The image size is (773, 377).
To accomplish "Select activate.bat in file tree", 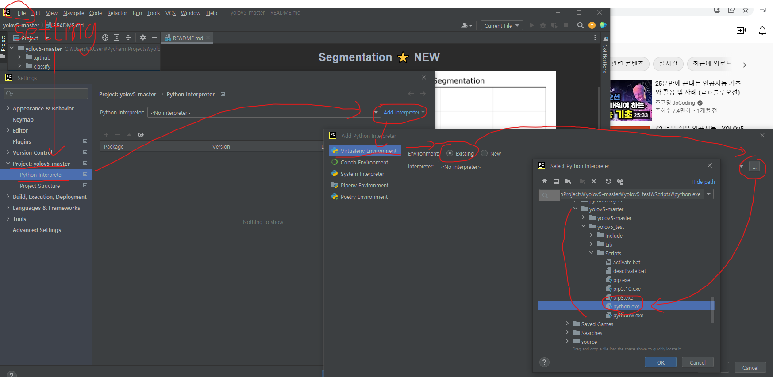I will click(x=626, y=262).
